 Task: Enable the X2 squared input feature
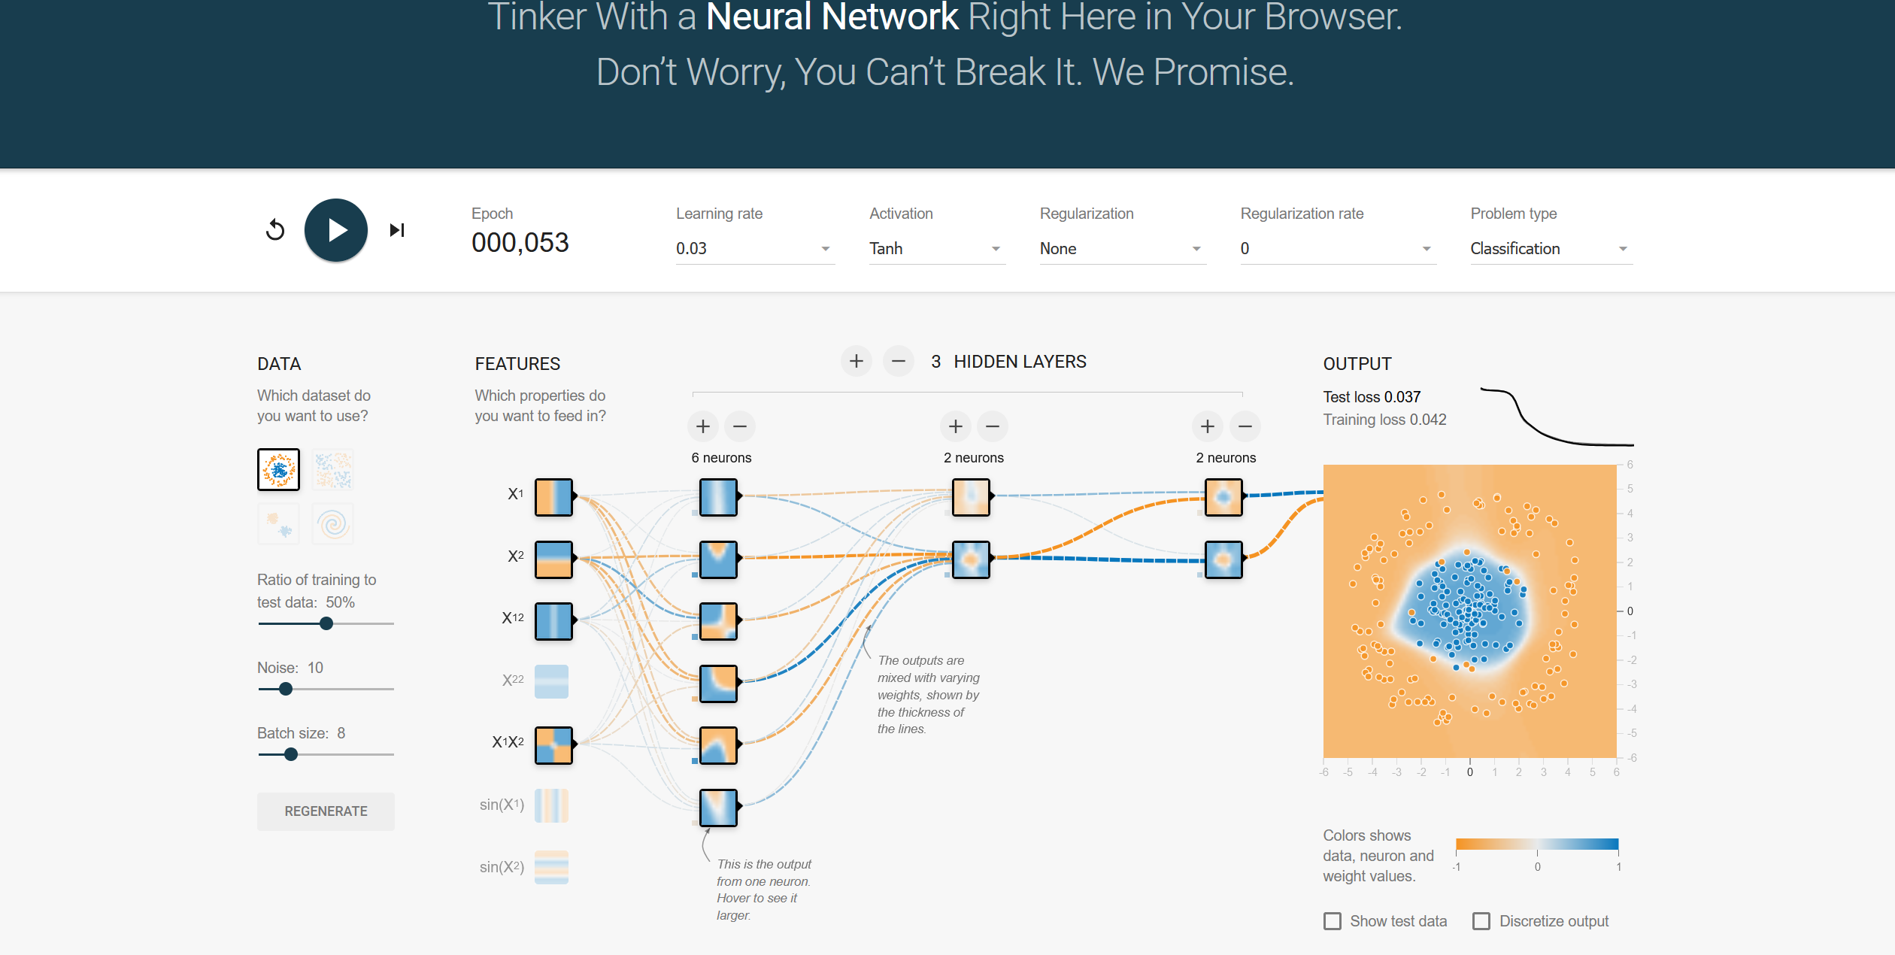point(551,682)
